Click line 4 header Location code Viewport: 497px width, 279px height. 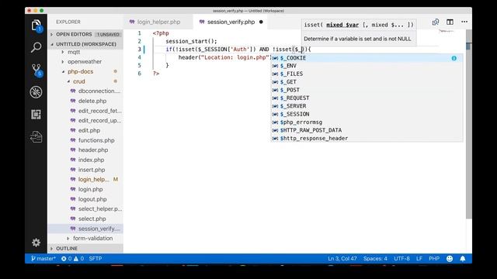(x=224, y=57)
